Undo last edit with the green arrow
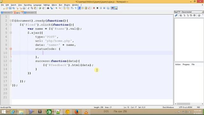Viewport: 204px width, 115px height. (x=40, y=8)
